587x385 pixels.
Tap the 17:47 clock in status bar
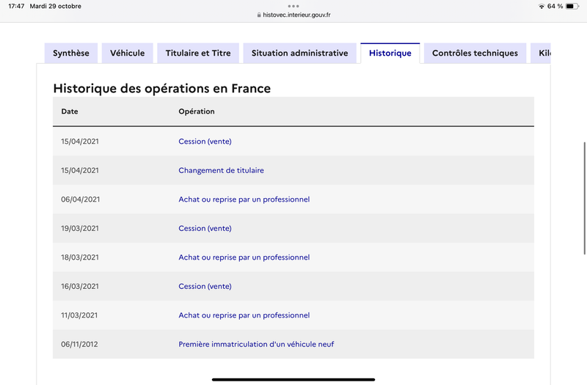point(16,7)
